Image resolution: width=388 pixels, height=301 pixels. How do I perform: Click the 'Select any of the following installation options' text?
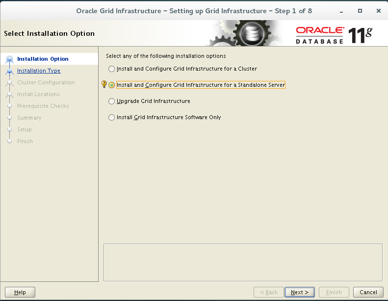point(166,56)
